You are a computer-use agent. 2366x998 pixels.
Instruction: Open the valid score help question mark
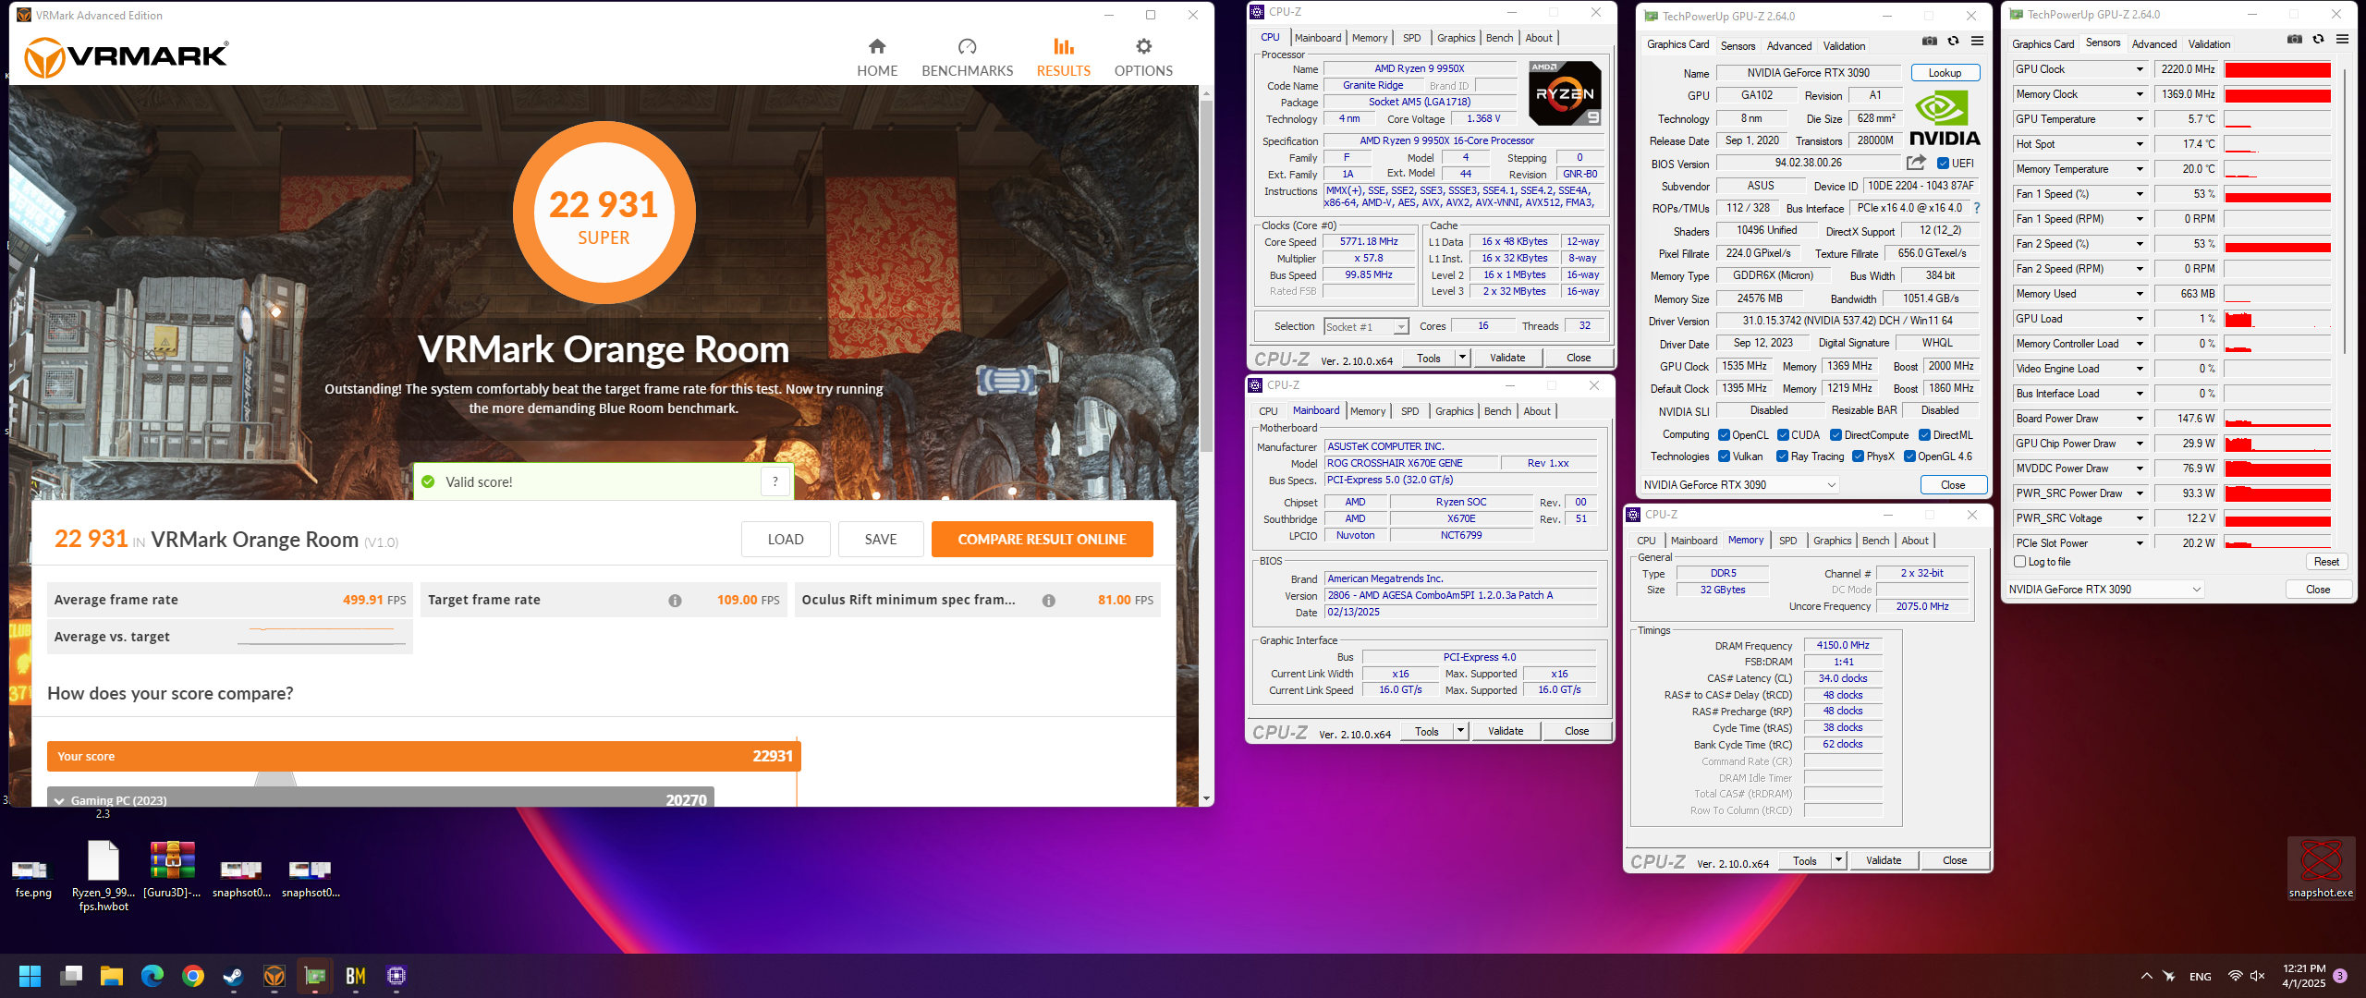click(x=775, y=481)
